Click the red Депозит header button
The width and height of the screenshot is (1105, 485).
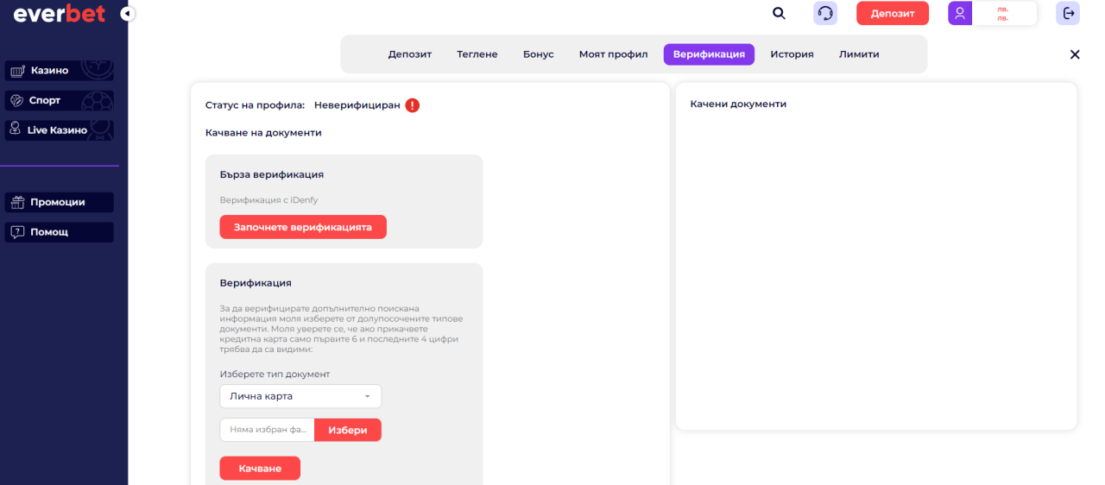click(892, 13)
